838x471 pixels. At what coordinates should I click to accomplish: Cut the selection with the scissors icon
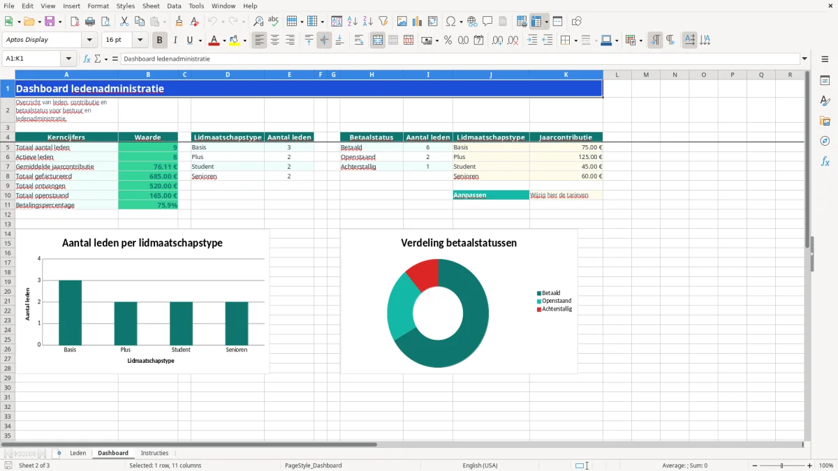tap(124, 22)
